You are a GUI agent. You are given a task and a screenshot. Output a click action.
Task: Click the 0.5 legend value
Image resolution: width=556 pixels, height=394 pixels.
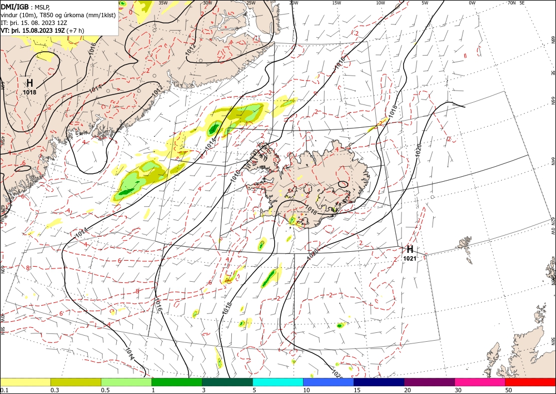pos(105,390)
